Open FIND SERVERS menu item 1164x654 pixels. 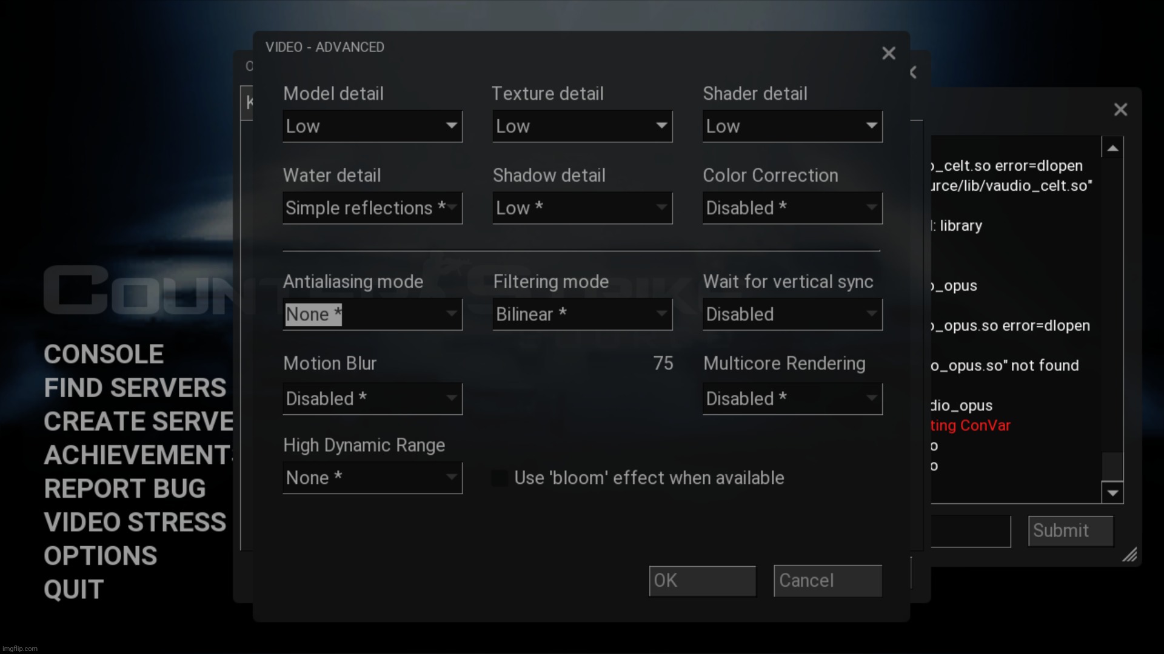(135, 388)
